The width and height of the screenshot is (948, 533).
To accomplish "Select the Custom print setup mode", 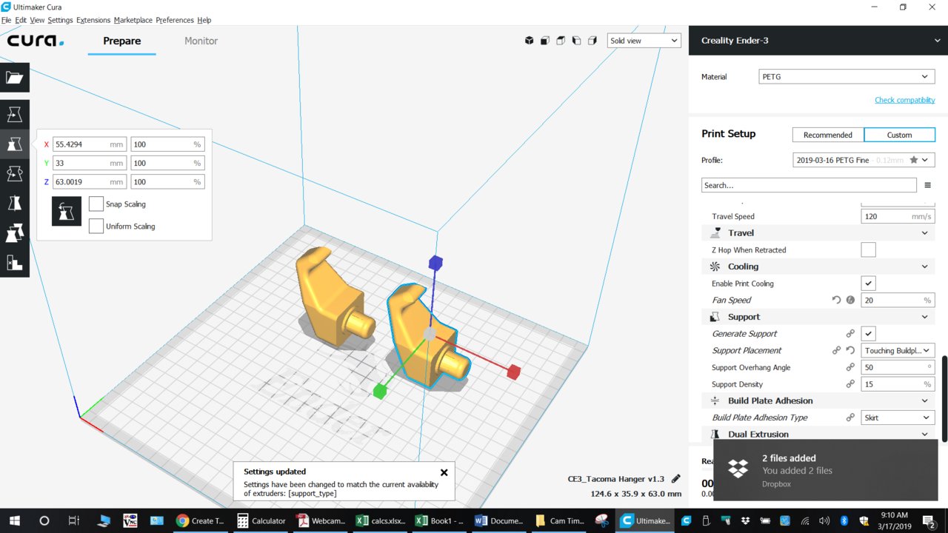I will point(899,135).
